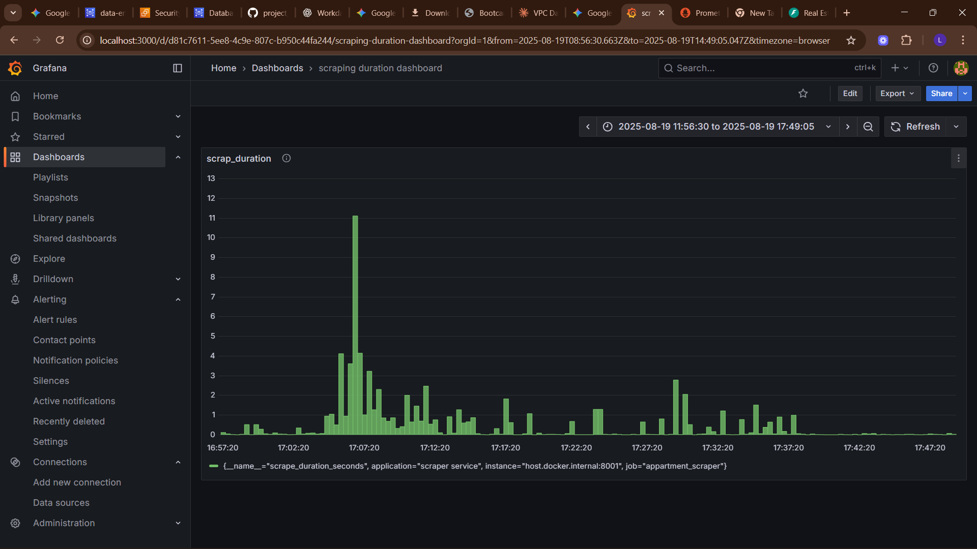Open Home in the sidebar
This screenshot has width=977, height=549.
coord(46,96)
